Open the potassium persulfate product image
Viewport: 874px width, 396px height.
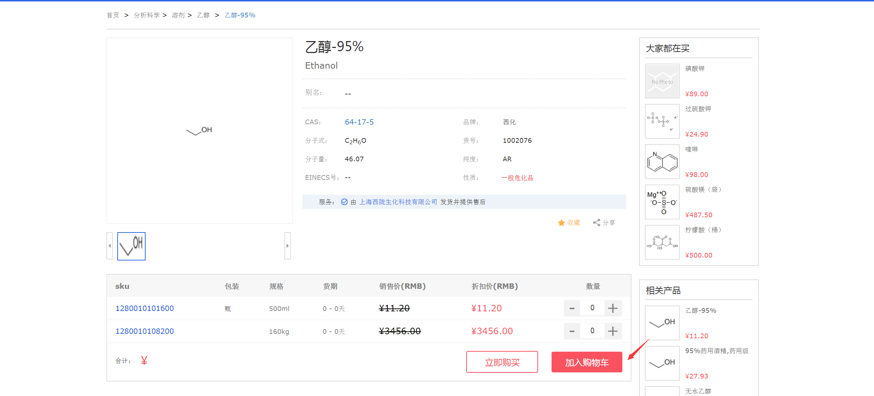click(x=662, y=121)
